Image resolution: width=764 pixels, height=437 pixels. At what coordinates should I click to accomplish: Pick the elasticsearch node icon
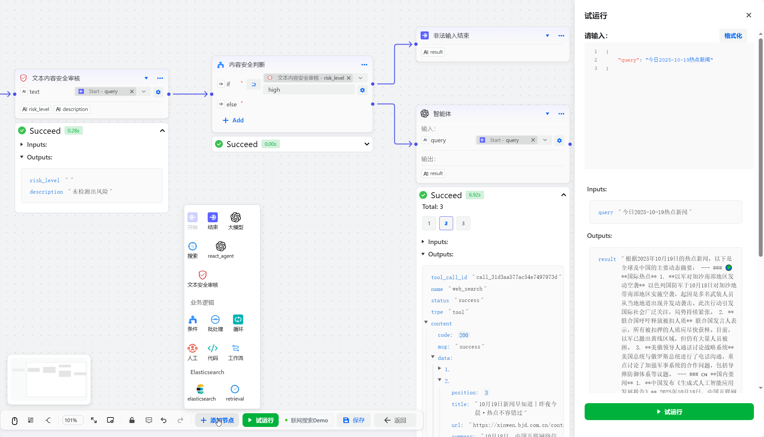(x=201, y=389)
